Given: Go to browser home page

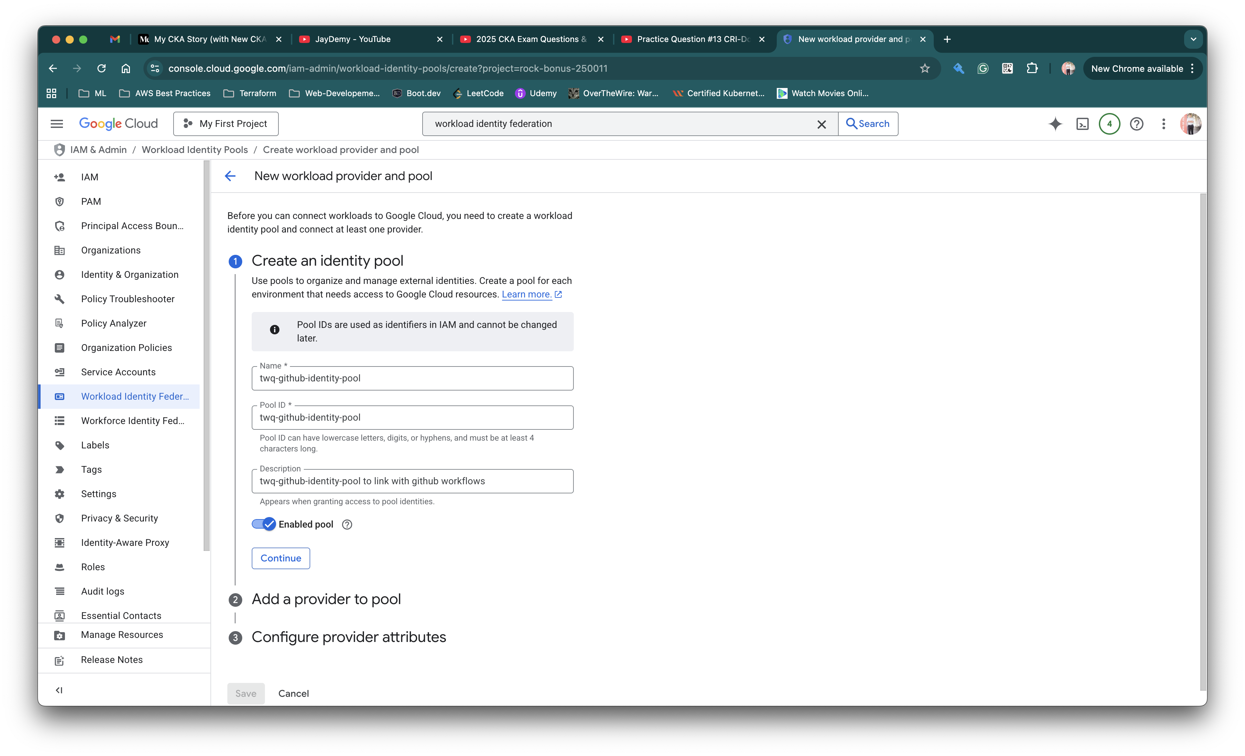Looking at the screenshot, I should pyautogui.click(x=126, y=68).
